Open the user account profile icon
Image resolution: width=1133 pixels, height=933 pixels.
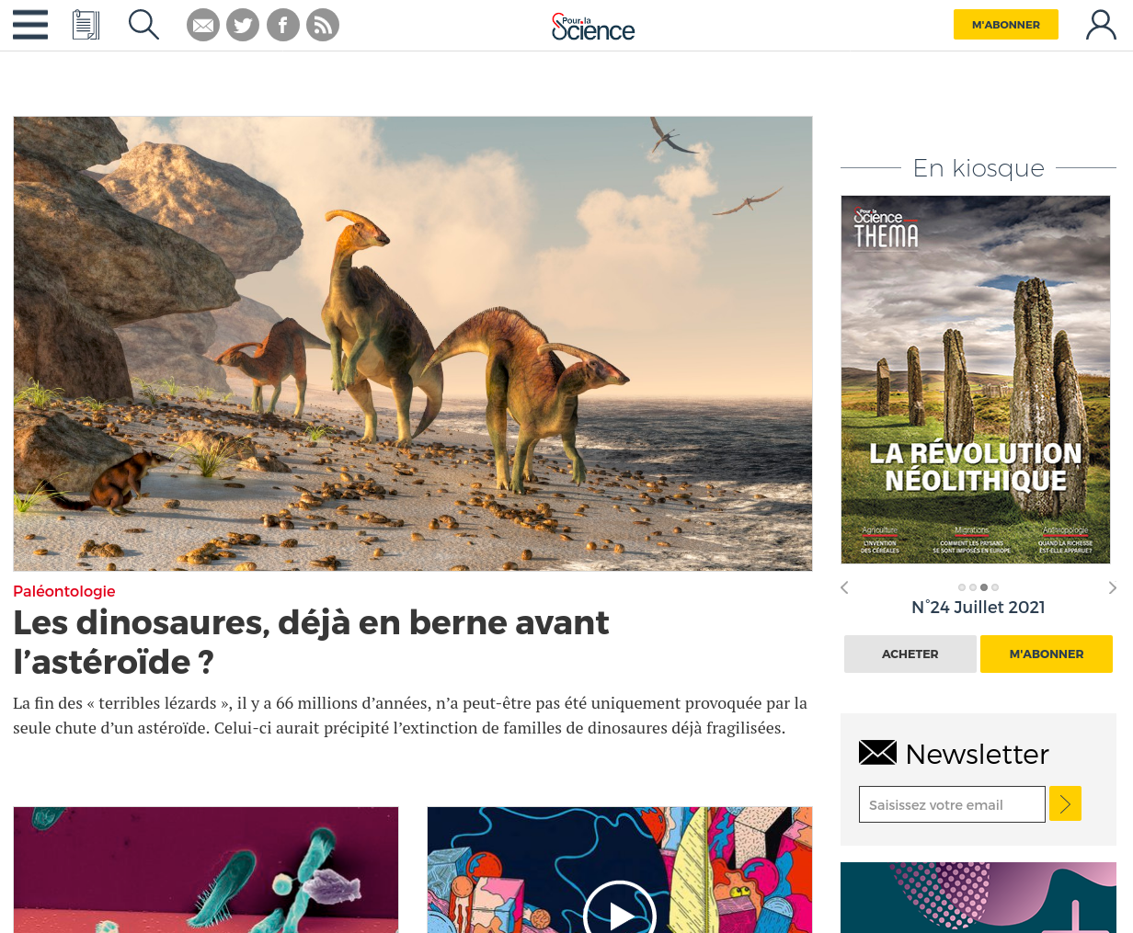click(x=1101, y=25)
